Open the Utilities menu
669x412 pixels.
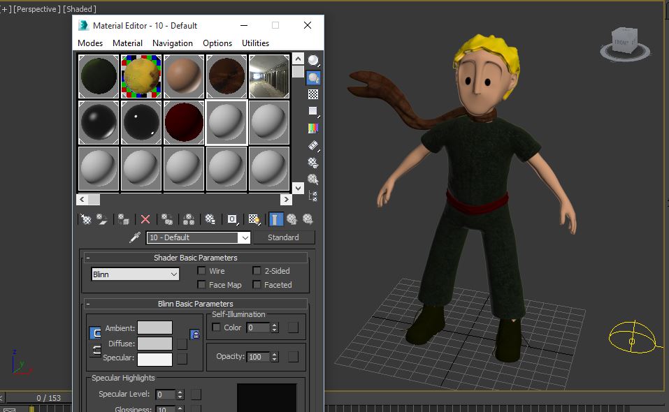coord(255,43)
